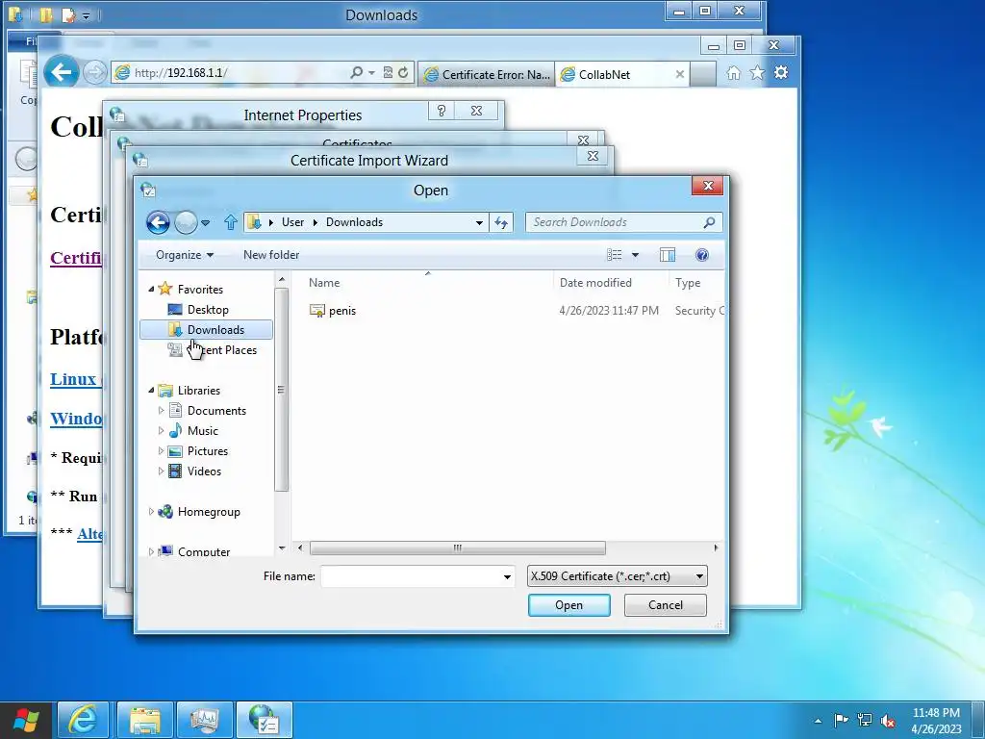Open help in the Open dialog

[x=702, y=255]
